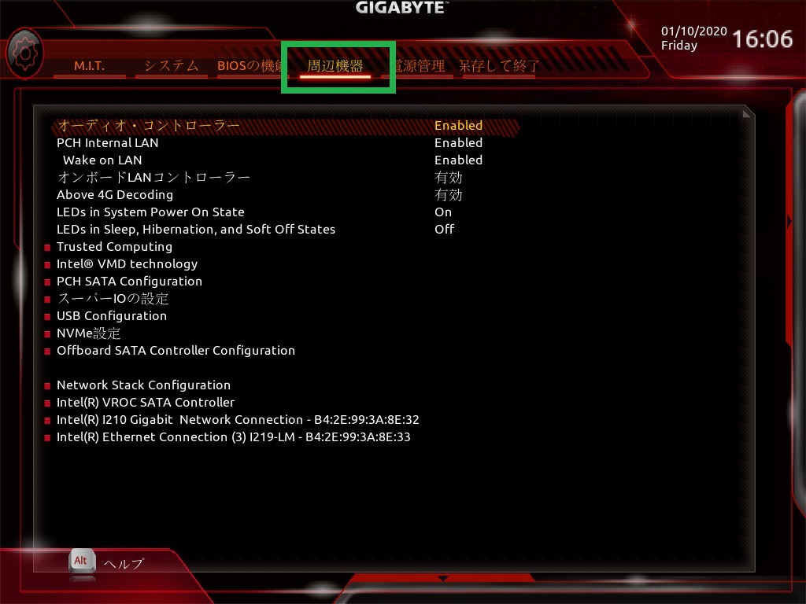Switch to the システム tab
Screen dimensions: 806x604
pyautogui.click(x=171, y=66)
